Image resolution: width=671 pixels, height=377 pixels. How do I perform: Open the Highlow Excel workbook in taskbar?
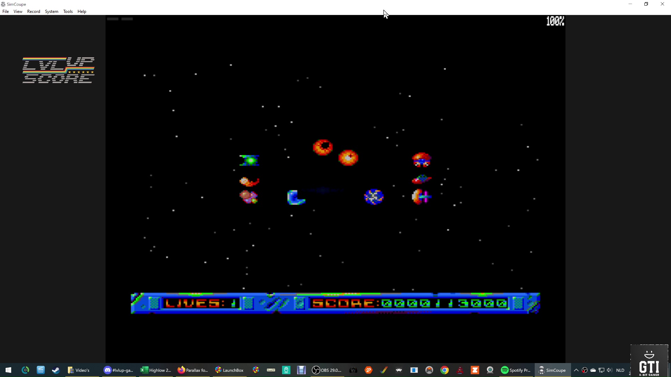pyautogui.click(x=156, y=370)
